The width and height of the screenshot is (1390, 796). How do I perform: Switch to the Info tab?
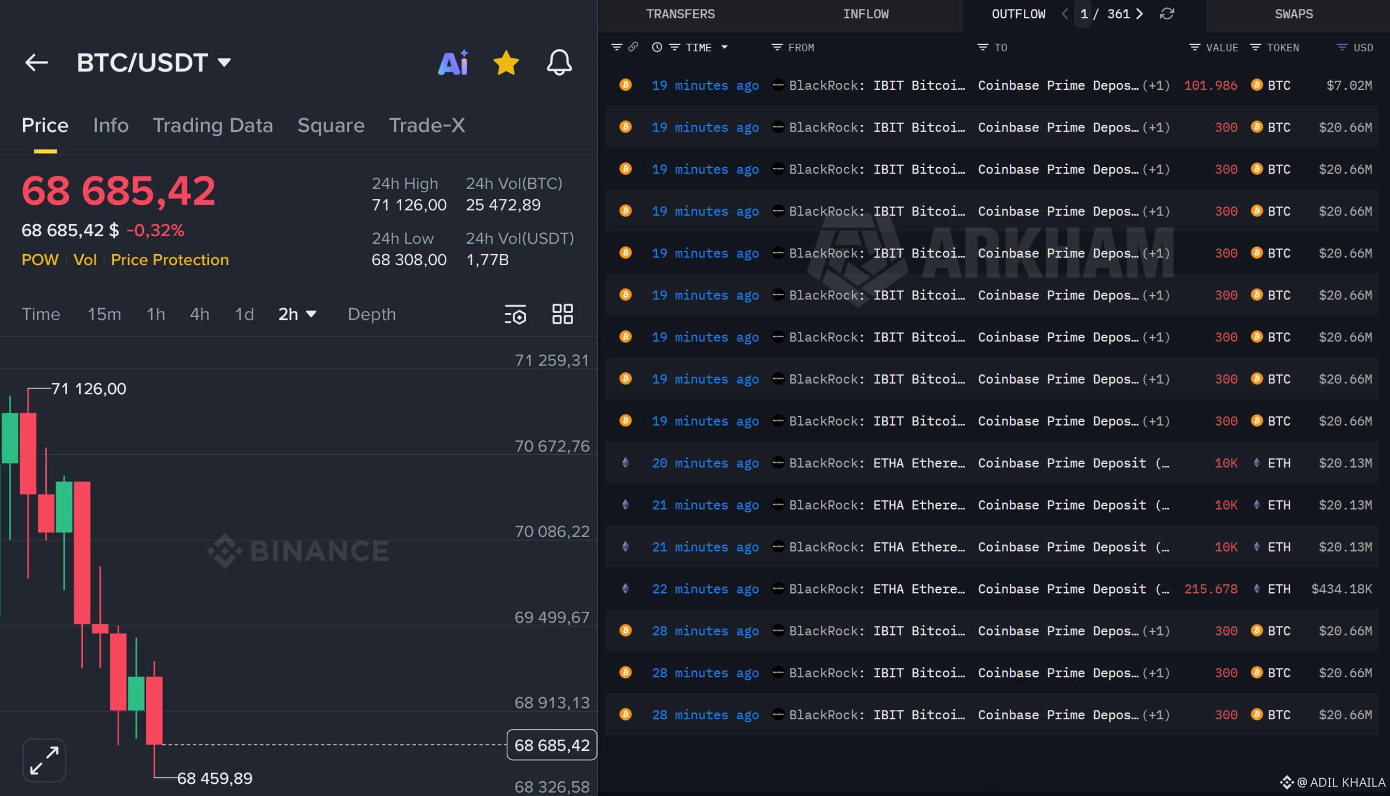tap(111, 125)
